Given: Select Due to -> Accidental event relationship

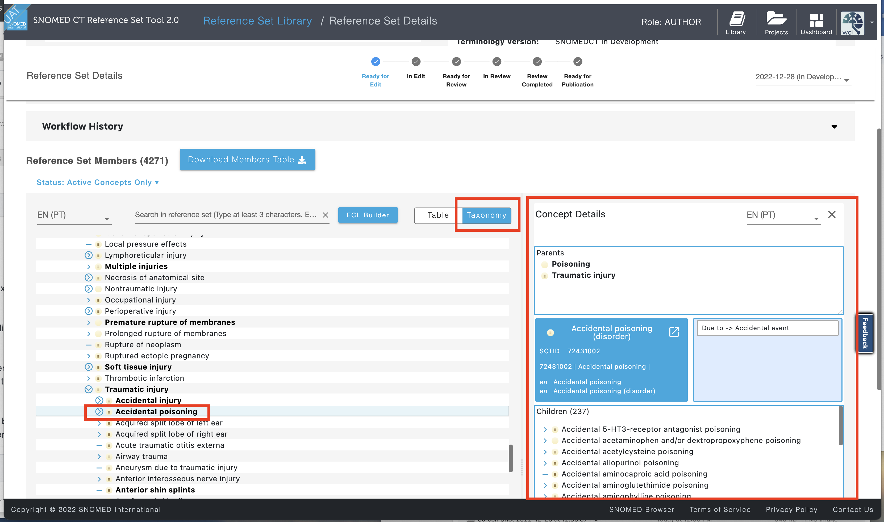Looking at the screenshot, I should pyautogui.click(x=767, y=328).
